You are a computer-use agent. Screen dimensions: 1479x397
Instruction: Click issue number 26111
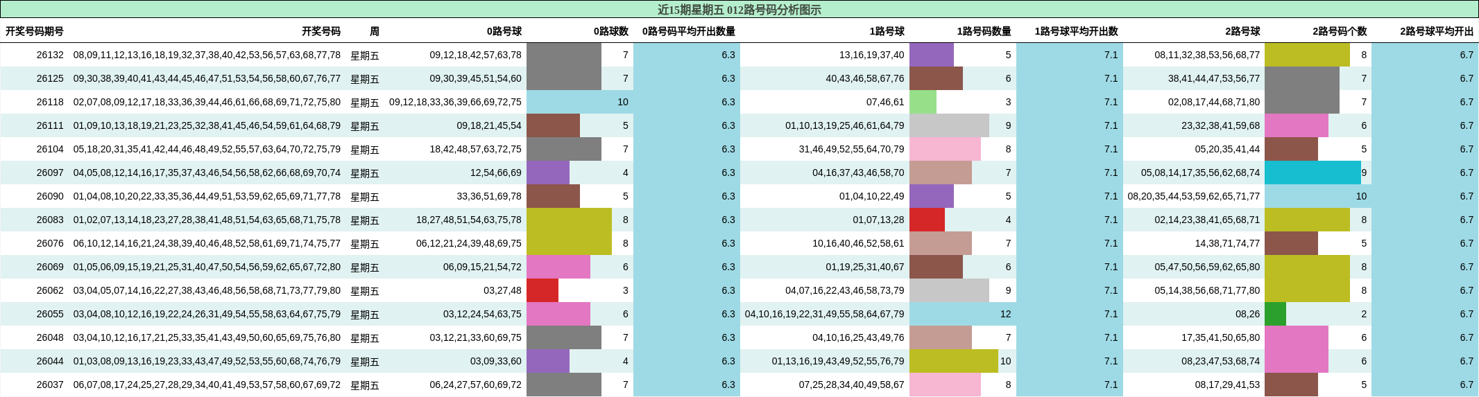coord(50,125)
